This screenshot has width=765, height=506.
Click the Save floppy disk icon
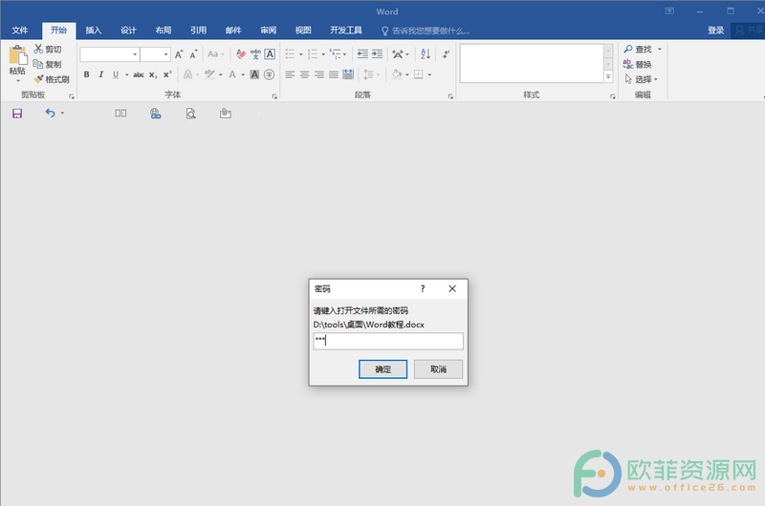[17, 114]
